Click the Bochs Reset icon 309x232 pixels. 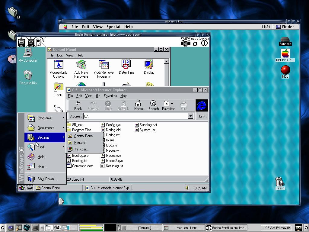pyautogui.click(x=195, y=43)
